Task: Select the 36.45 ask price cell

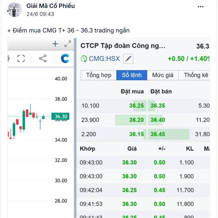Action: [158, 134]
